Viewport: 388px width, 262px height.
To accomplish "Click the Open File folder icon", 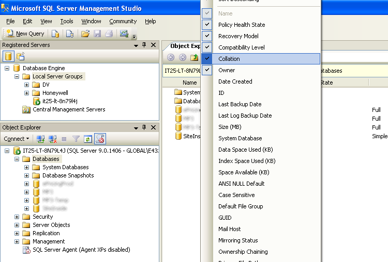I will [x=85, y=34].
